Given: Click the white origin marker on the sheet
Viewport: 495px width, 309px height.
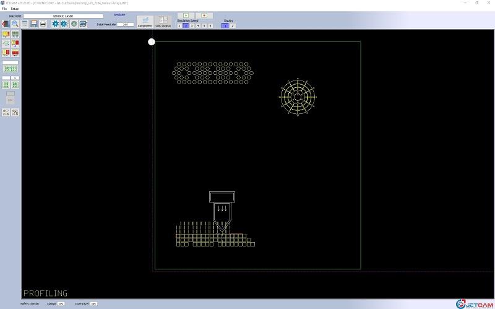Looking at the screenshot, I should click(152, 42).
